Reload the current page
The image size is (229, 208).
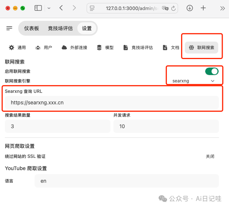tap(173, 8)
